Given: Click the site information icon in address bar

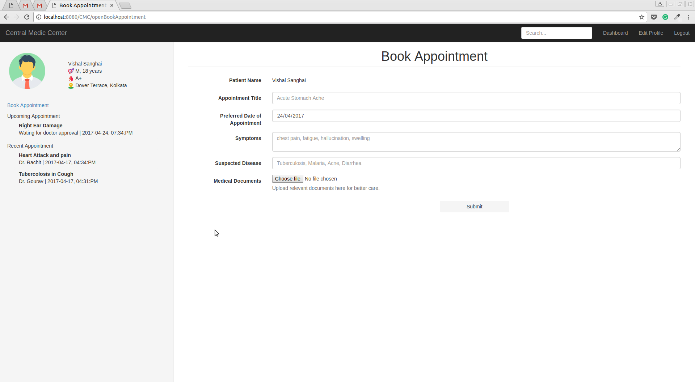Looking at the screenshot, I should (x=39, y=17).
